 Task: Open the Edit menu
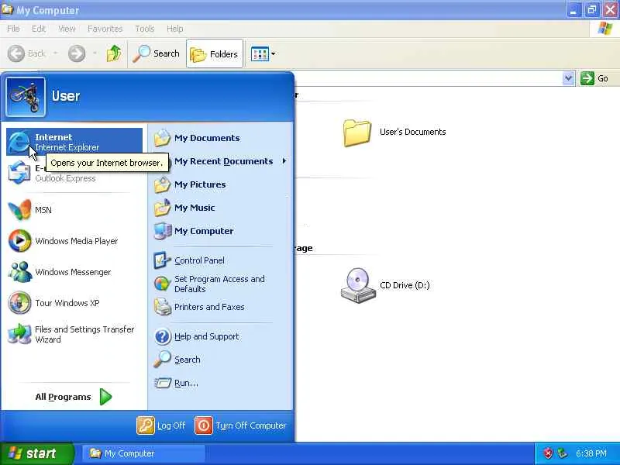[x=39, y=29]
